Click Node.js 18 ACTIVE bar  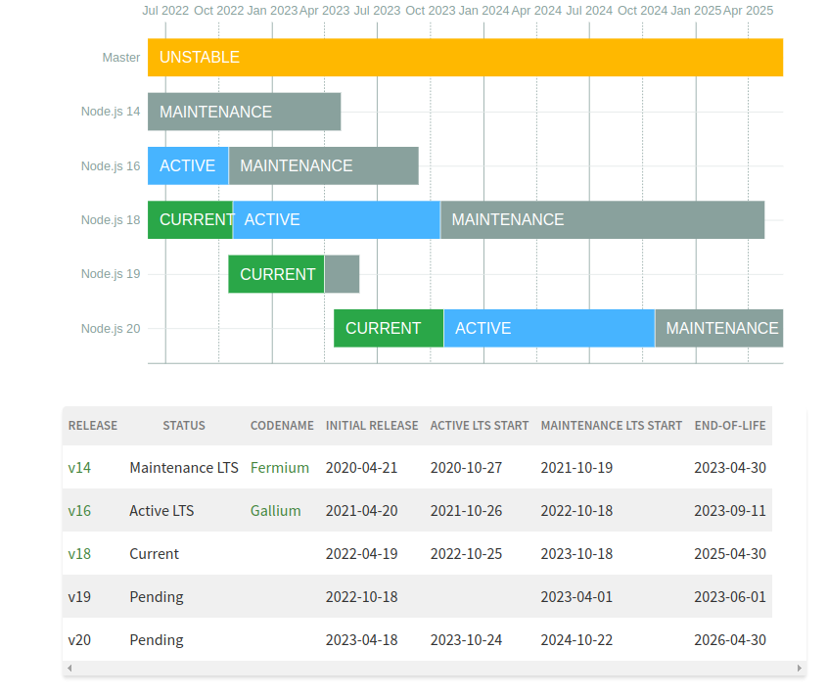point(337,220)
